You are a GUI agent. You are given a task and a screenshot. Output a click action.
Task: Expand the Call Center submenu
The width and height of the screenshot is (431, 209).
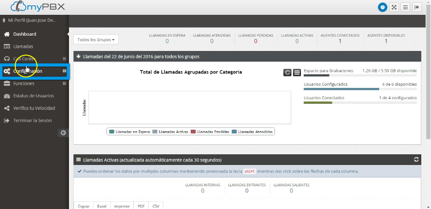click(x=64, y=58)
